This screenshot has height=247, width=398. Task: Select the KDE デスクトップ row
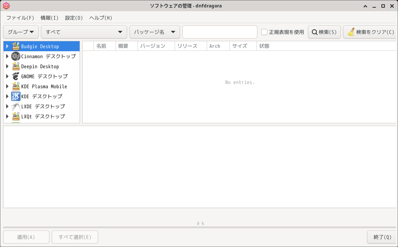coord(42,96)
